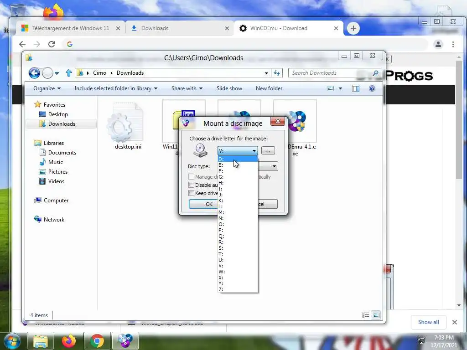This screenshot has width=467, height=350.
Task: Pick drive letter M: from the list
Action: 238,212
